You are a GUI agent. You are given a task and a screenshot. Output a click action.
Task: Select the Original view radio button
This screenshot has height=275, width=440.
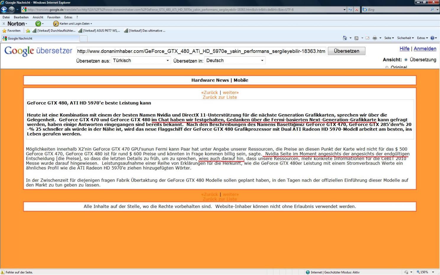coord(387,67)
